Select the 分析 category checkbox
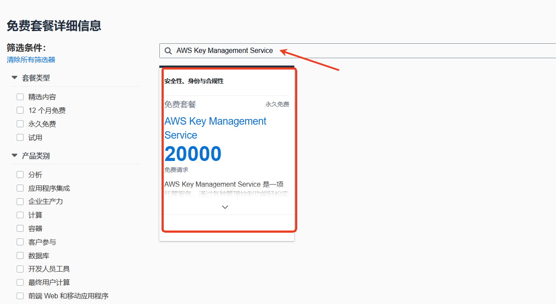 20,174
